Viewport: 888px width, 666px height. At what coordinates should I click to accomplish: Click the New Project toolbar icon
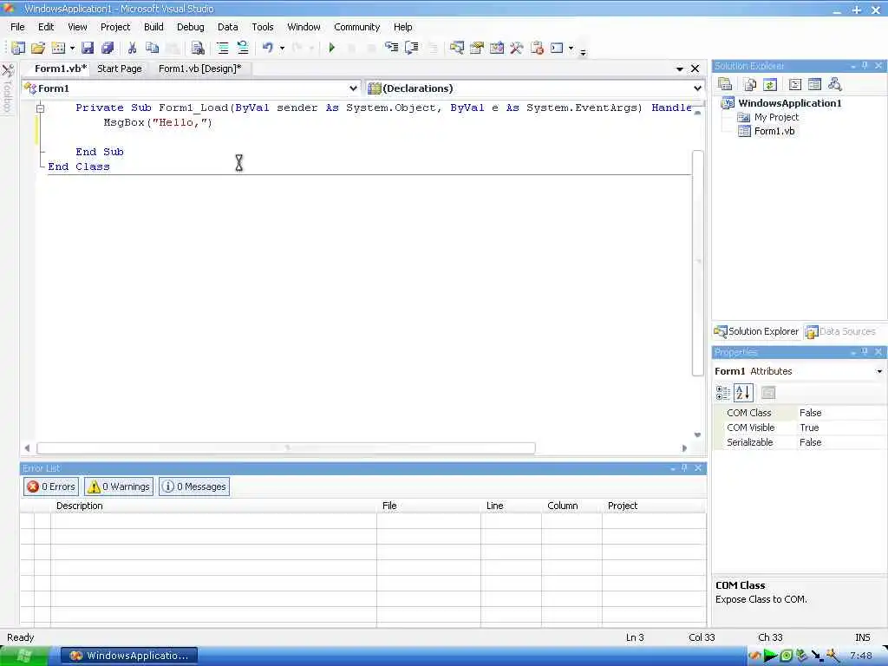[x=18, y=49]
